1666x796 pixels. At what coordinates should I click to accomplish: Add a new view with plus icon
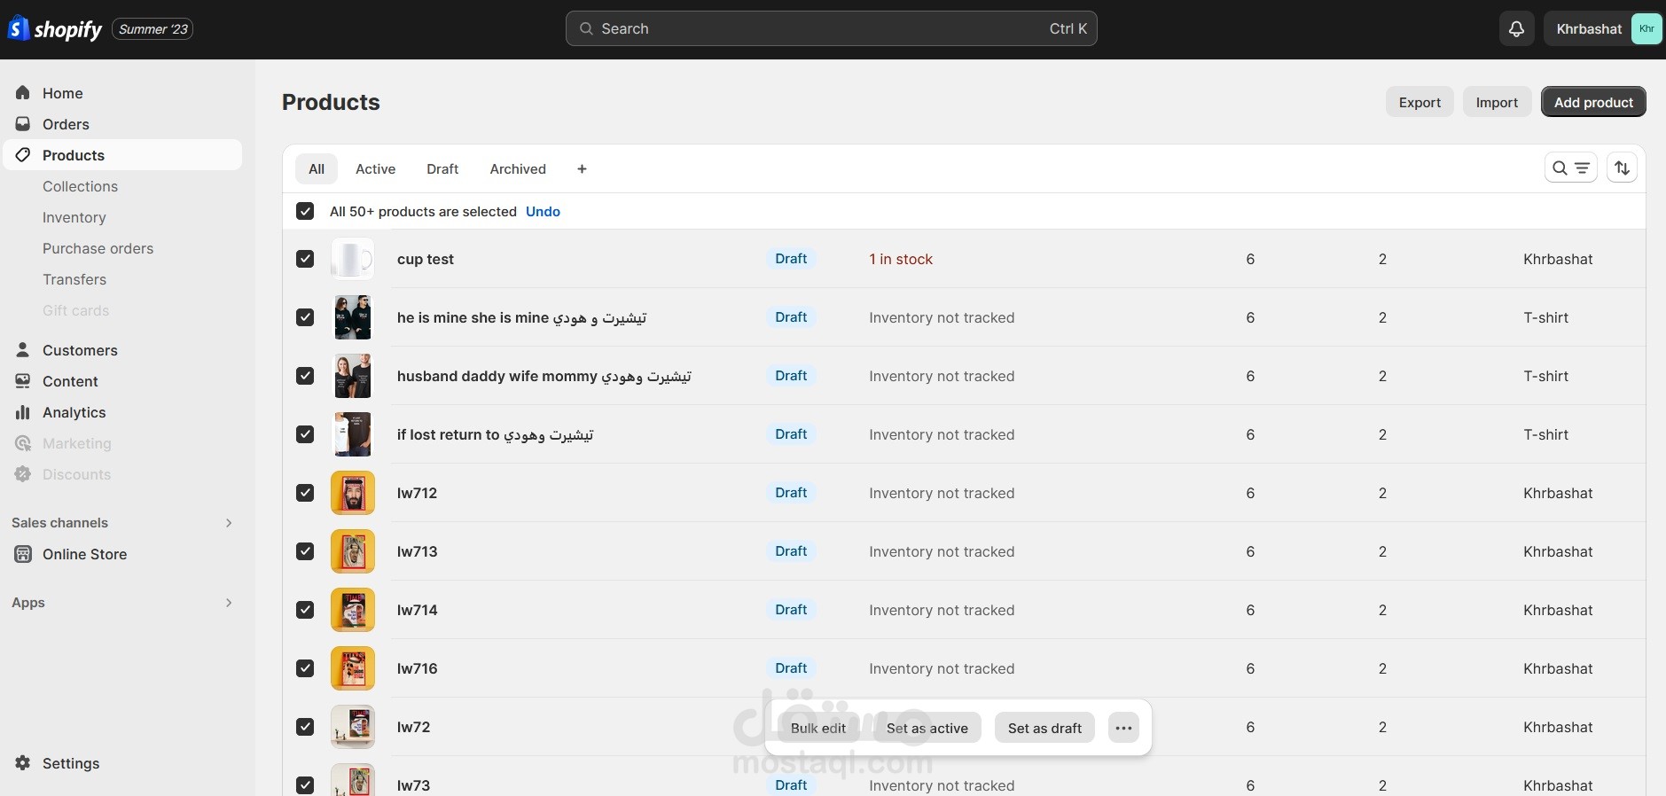(x=582, y=169)
